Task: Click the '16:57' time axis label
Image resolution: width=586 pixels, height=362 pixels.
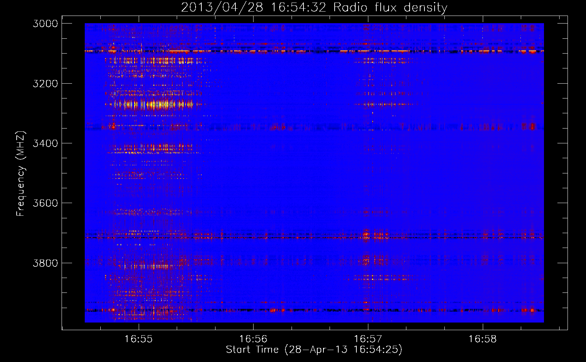Action: pos(368,339)
